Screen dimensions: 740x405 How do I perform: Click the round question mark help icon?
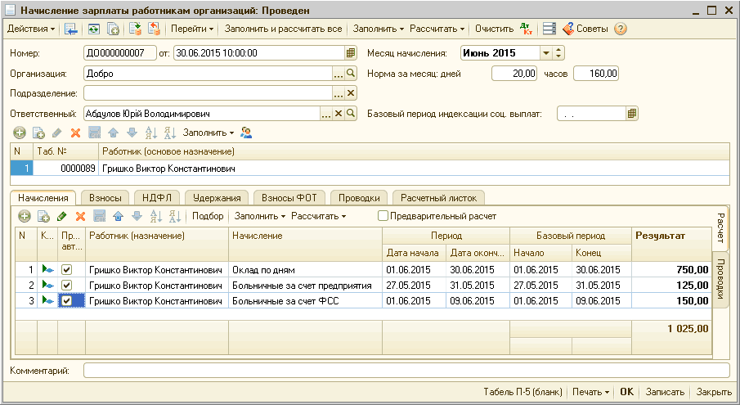tap(621, 29)
